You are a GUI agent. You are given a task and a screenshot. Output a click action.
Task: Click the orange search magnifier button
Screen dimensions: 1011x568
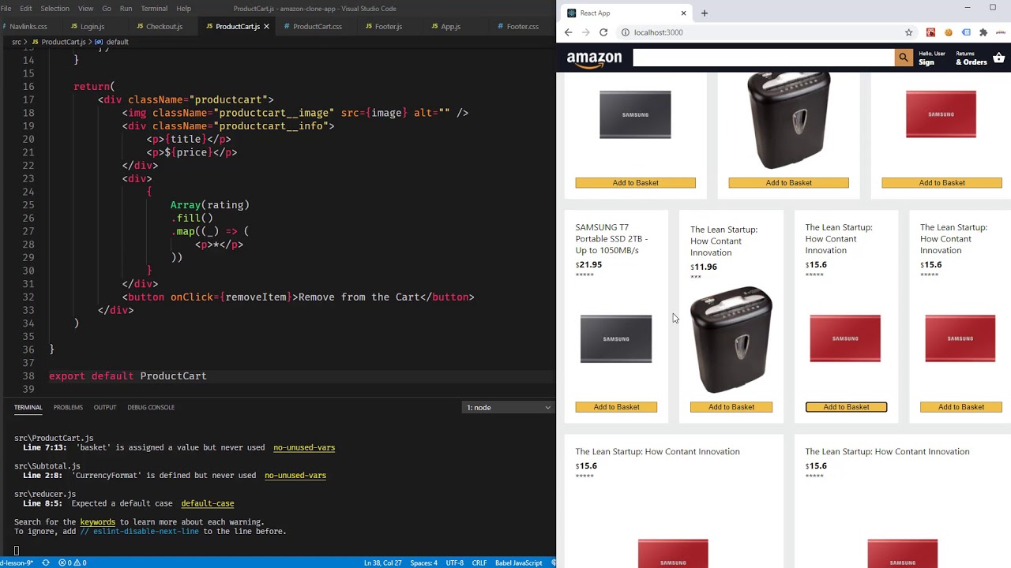point(904,58)
